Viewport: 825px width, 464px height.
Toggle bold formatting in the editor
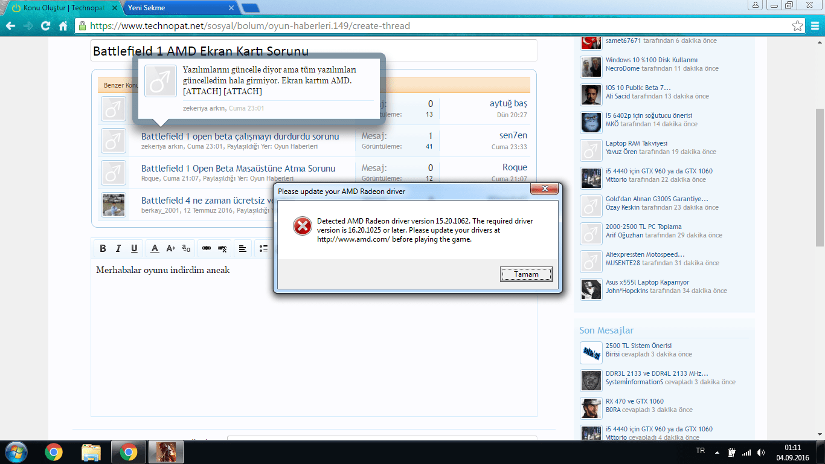pos(103,248)
